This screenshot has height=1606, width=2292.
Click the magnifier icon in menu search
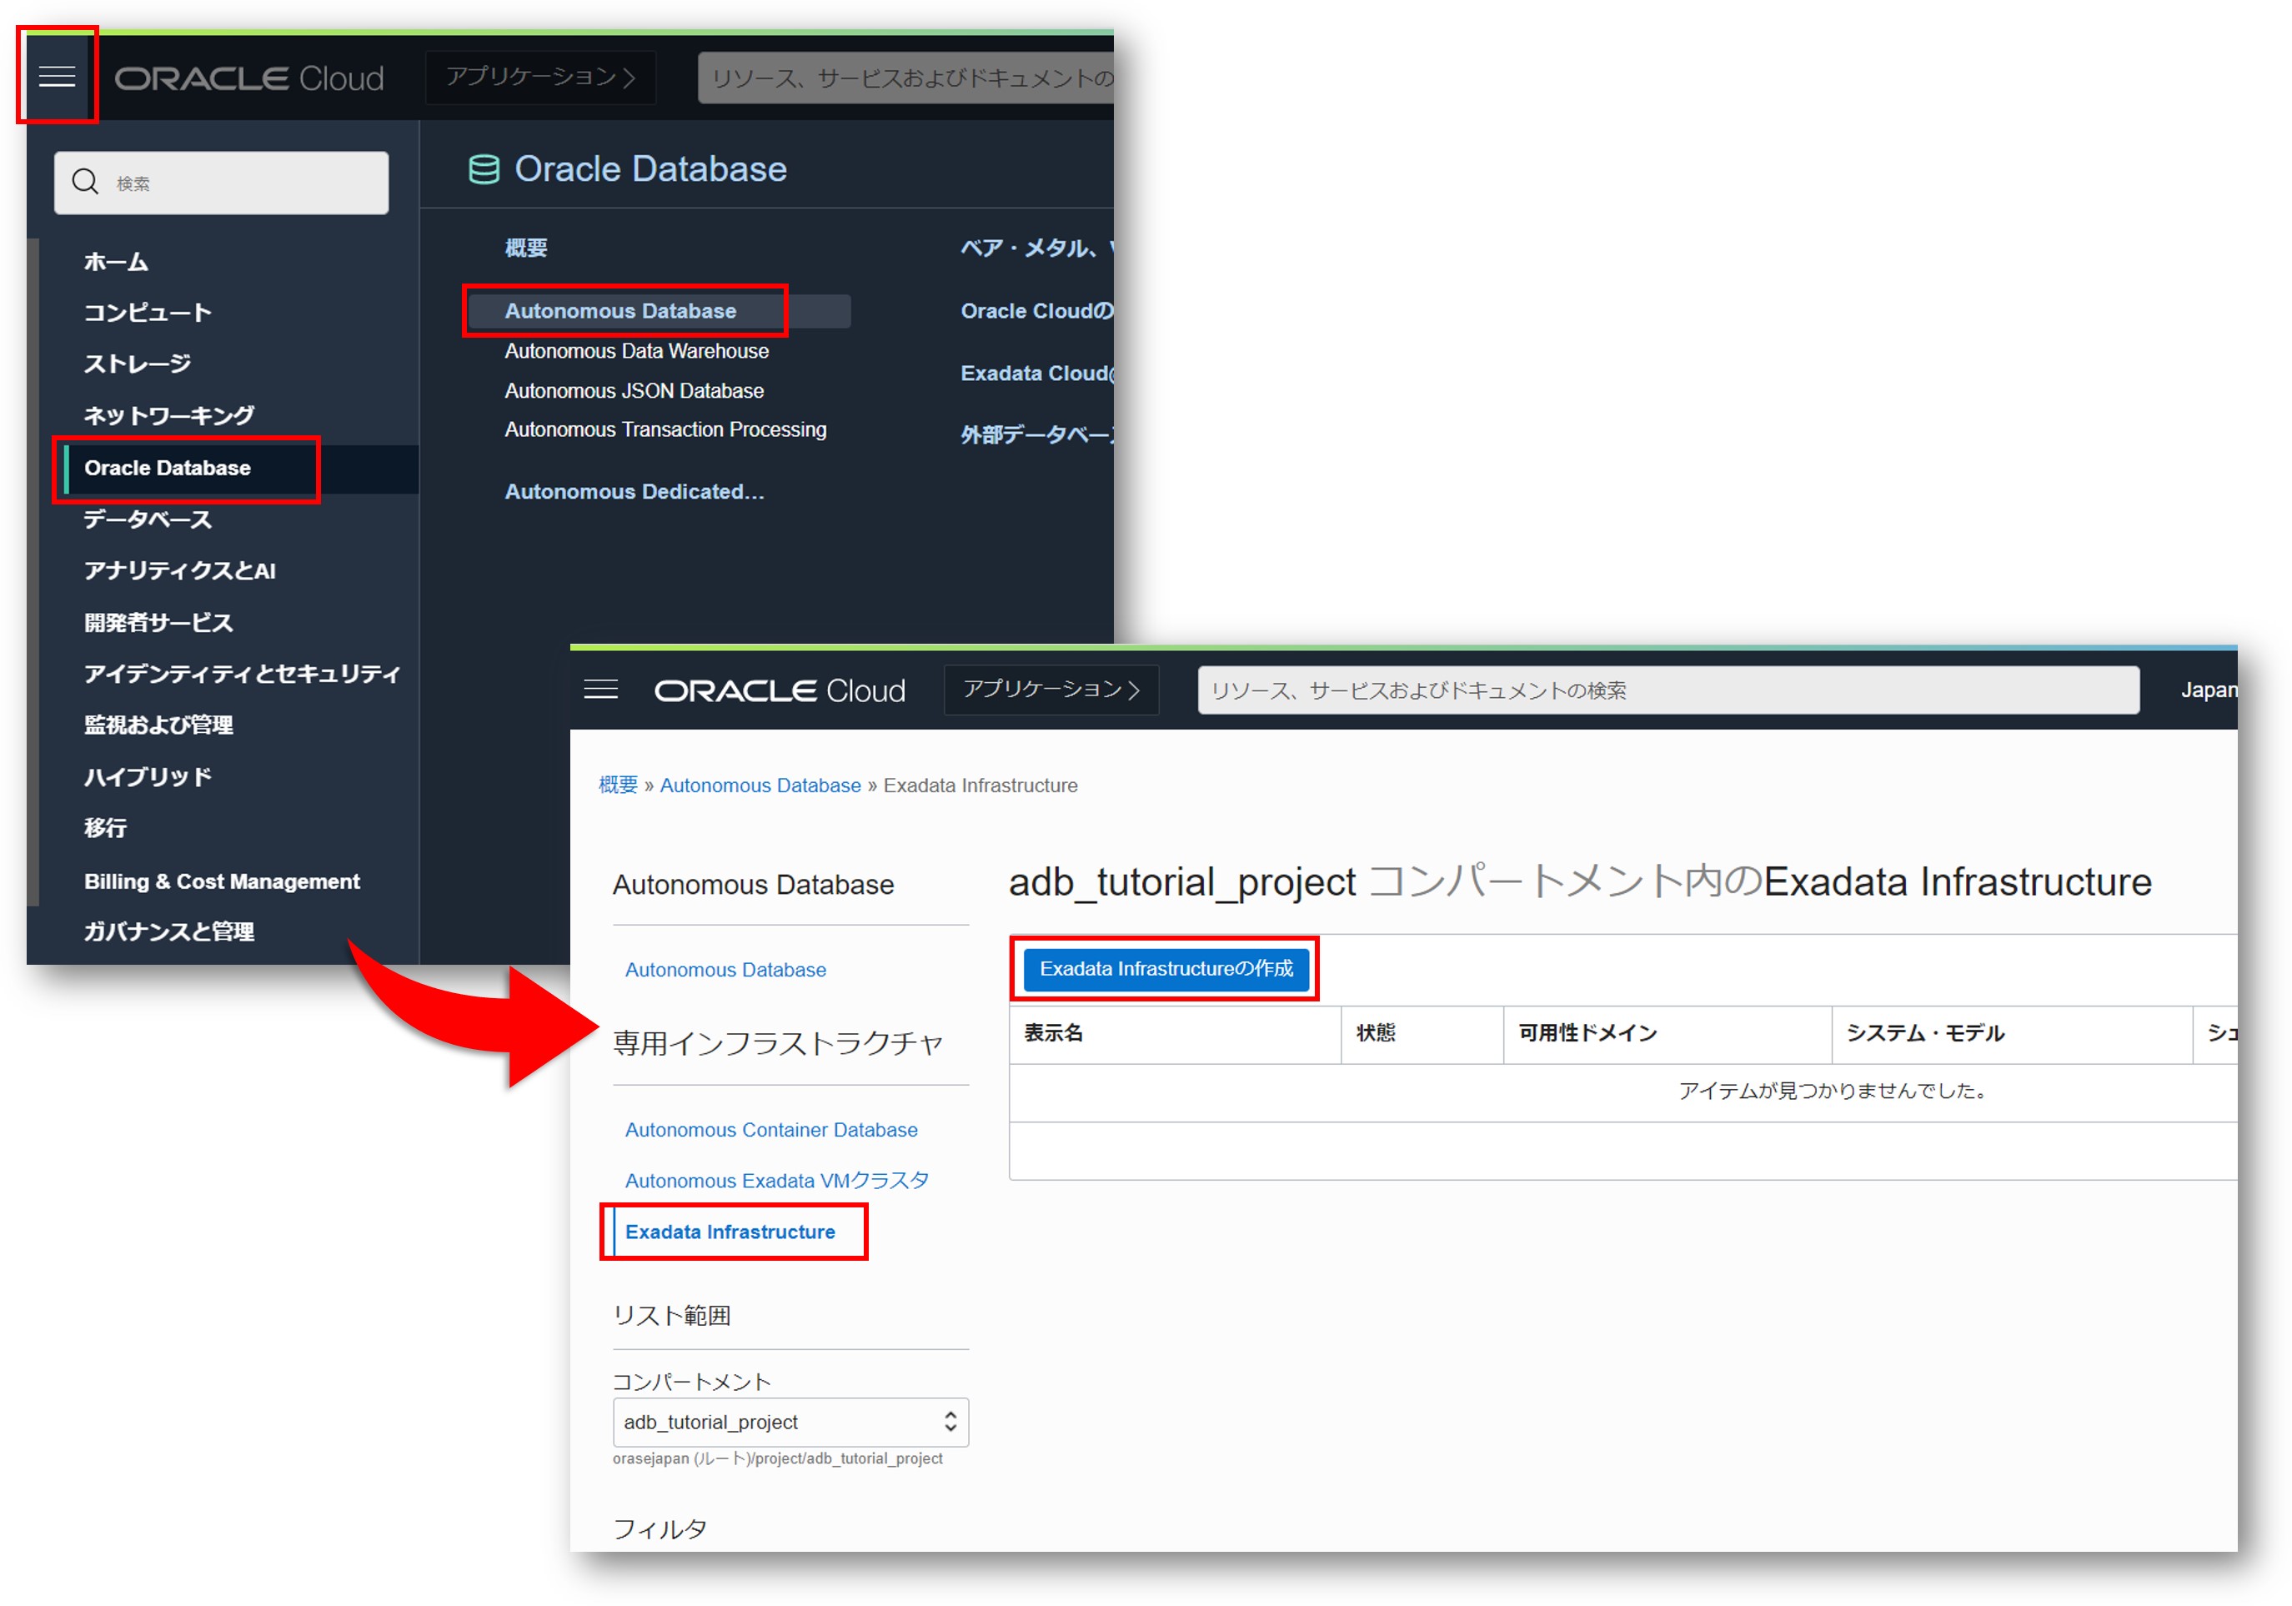tap(86, 182)
